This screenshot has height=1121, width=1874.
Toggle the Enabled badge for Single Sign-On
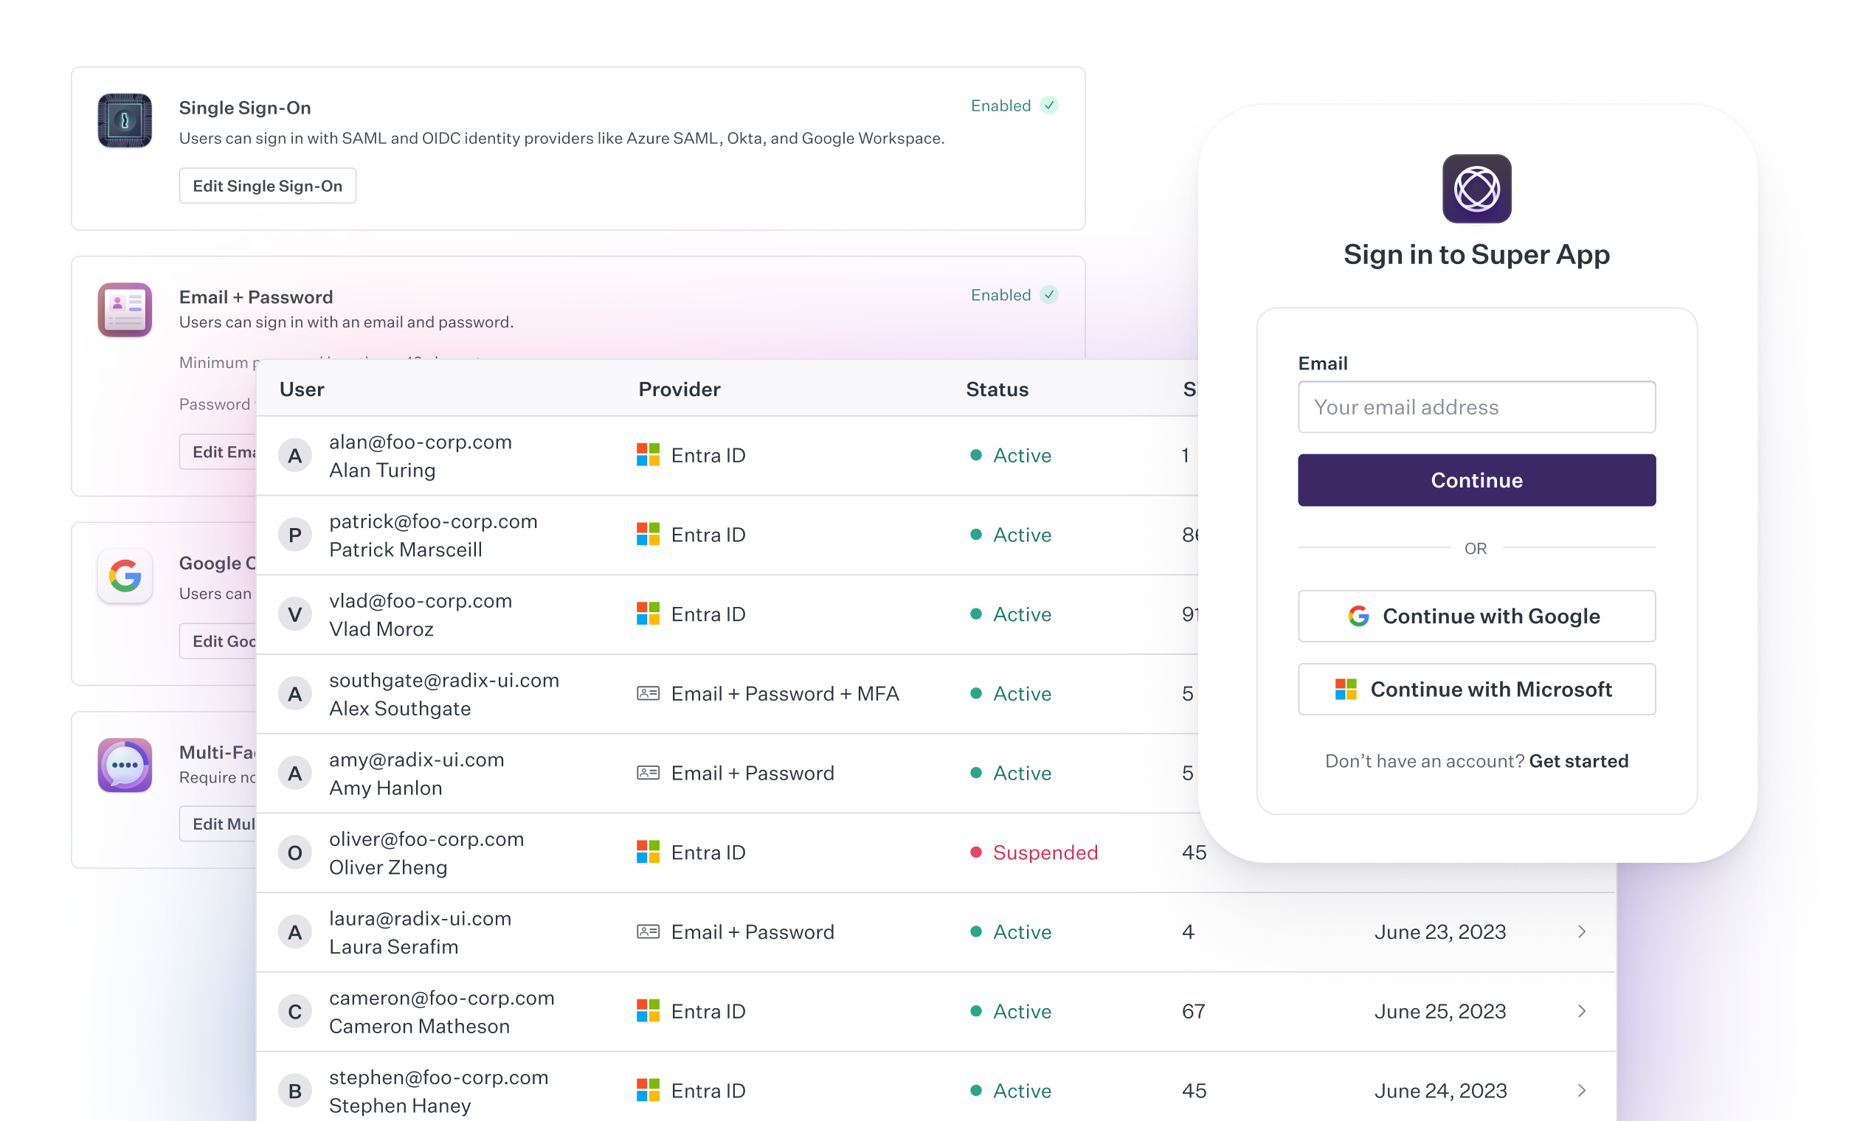click(x=1013, y=105)
